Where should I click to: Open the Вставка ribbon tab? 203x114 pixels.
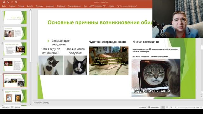[21, 6]
